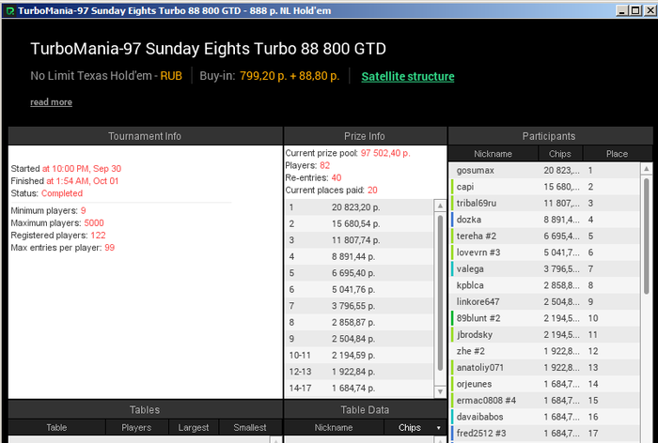The height and width of the screenshot is (443, 658).
Task: Click the Nickname header in Table Data
Action: coord(334,427)
